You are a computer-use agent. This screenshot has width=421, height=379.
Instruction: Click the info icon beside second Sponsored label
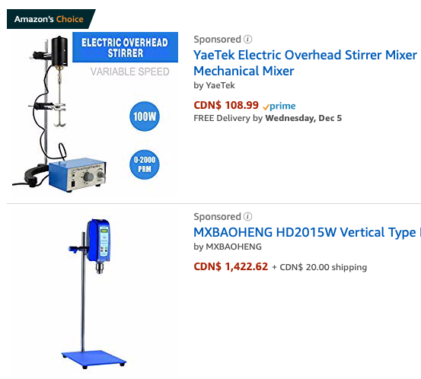(247, 217)
